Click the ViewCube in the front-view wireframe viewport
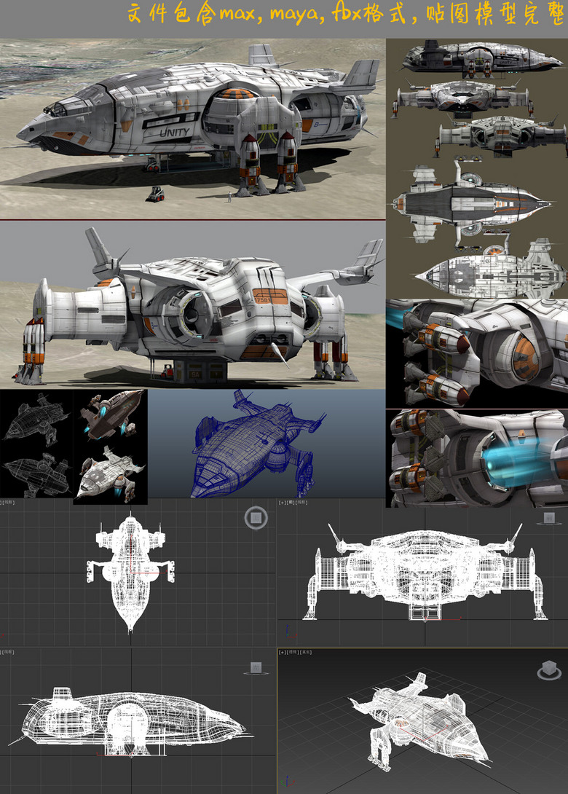Image resolution: width=568 pixels, height=794 pixels. 547,518
